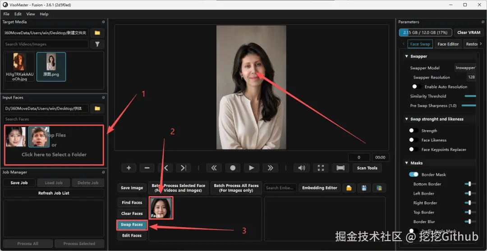Undock the Target Media panel

pos(103,22)
